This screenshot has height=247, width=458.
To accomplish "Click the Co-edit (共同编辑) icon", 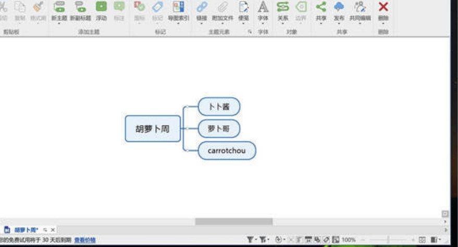I will (x=360, y=6).
